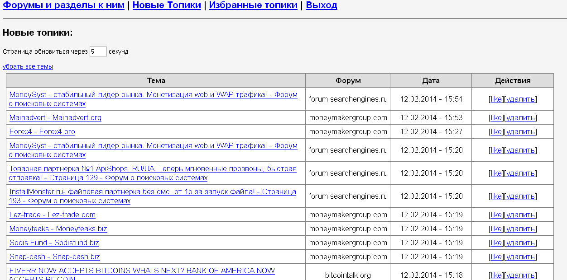Open the 'Moneyteaks - Moneyteaks.biz' topic

(58, 229)
